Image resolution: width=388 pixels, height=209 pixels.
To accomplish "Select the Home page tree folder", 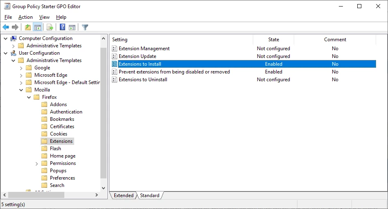I will click(63, 156).
